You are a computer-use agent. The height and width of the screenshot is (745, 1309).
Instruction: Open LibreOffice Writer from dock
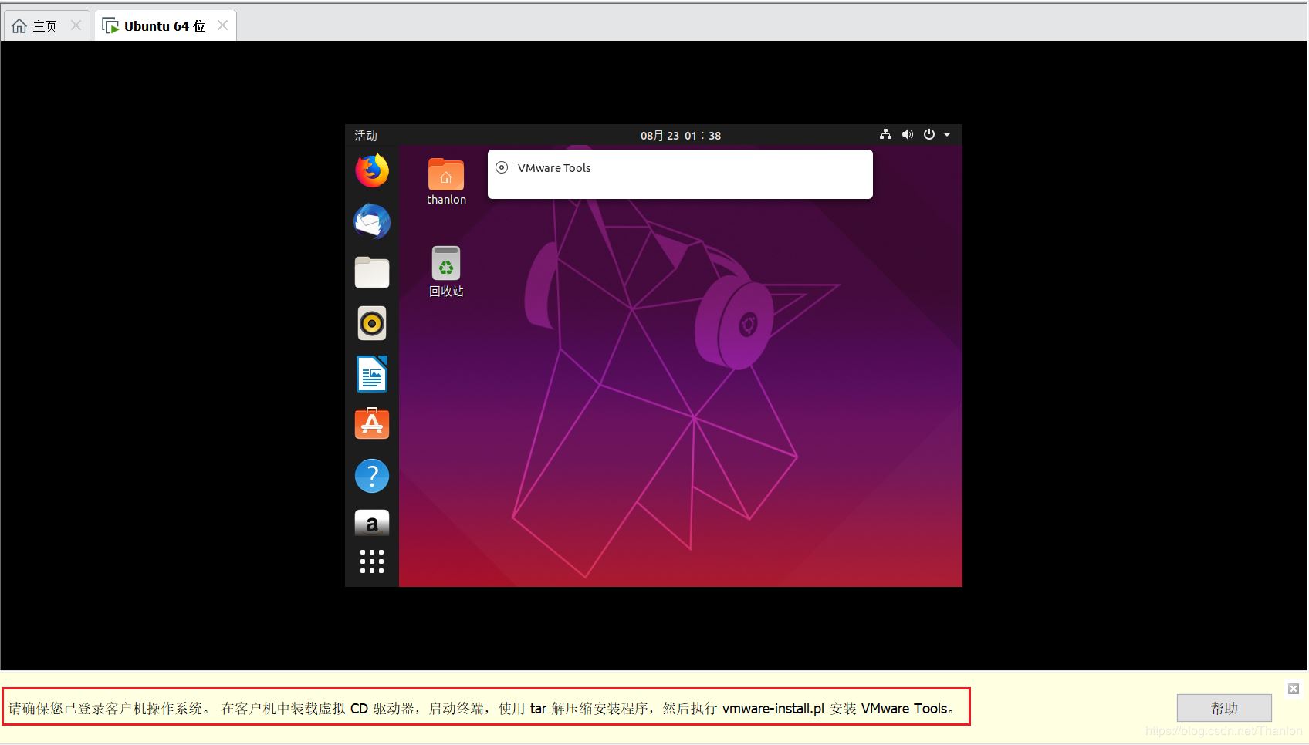point(372,374)
